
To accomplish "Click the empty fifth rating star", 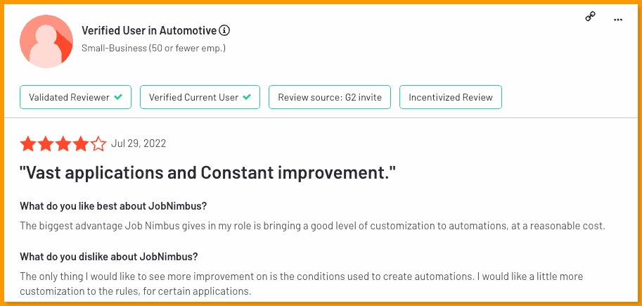I will coord(98,144).
